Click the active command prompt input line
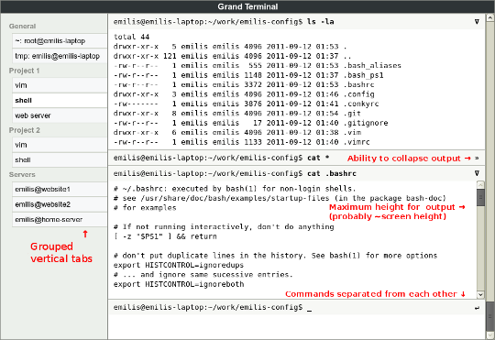 click(x=296, y=307)
